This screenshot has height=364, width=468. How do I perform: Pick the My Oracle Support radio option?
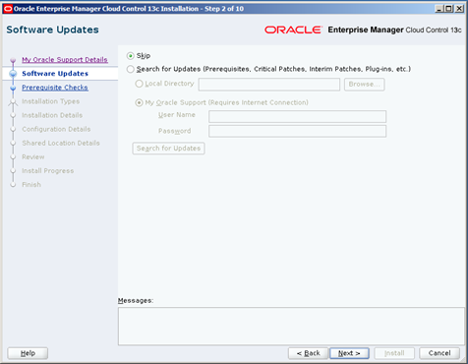(139, 102)
